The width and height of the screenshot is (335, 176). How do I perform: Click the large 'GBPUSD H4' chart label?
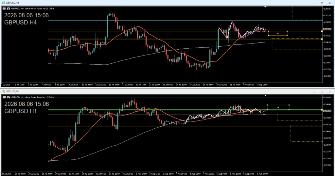(x=21, y=23)
